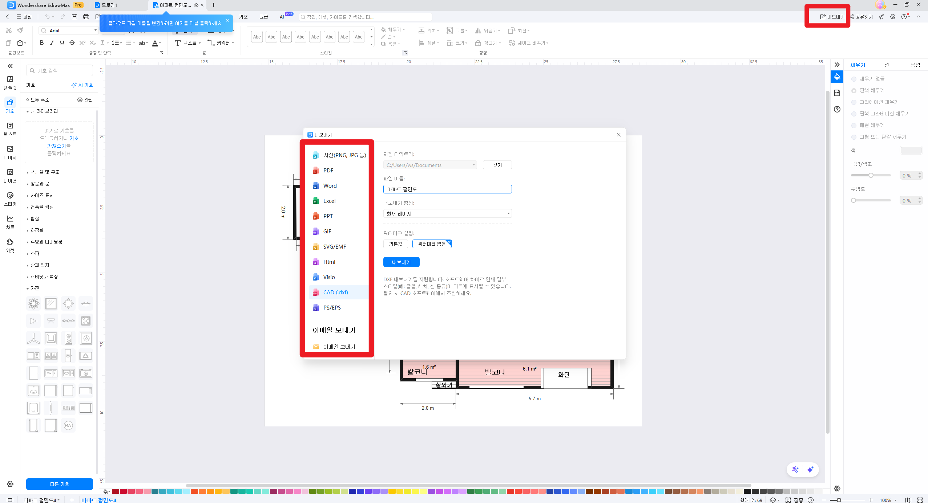
Task: Choose the Gradient Fill radio button
Action: click(x=854, y=102)
